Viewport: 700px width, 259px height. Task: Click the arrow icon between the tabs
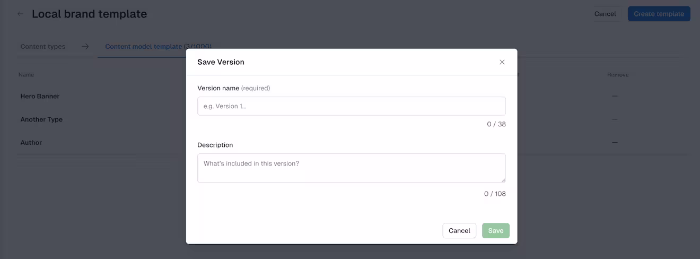point(85,47)
